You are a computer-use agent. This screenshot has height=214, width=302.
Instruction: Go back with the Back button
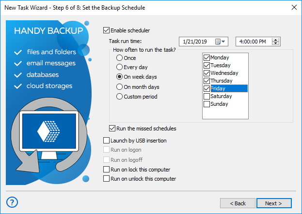tap(238, 203)
